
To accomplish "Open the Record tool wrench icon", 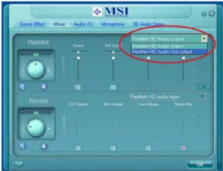I will (x=23, y=146).
